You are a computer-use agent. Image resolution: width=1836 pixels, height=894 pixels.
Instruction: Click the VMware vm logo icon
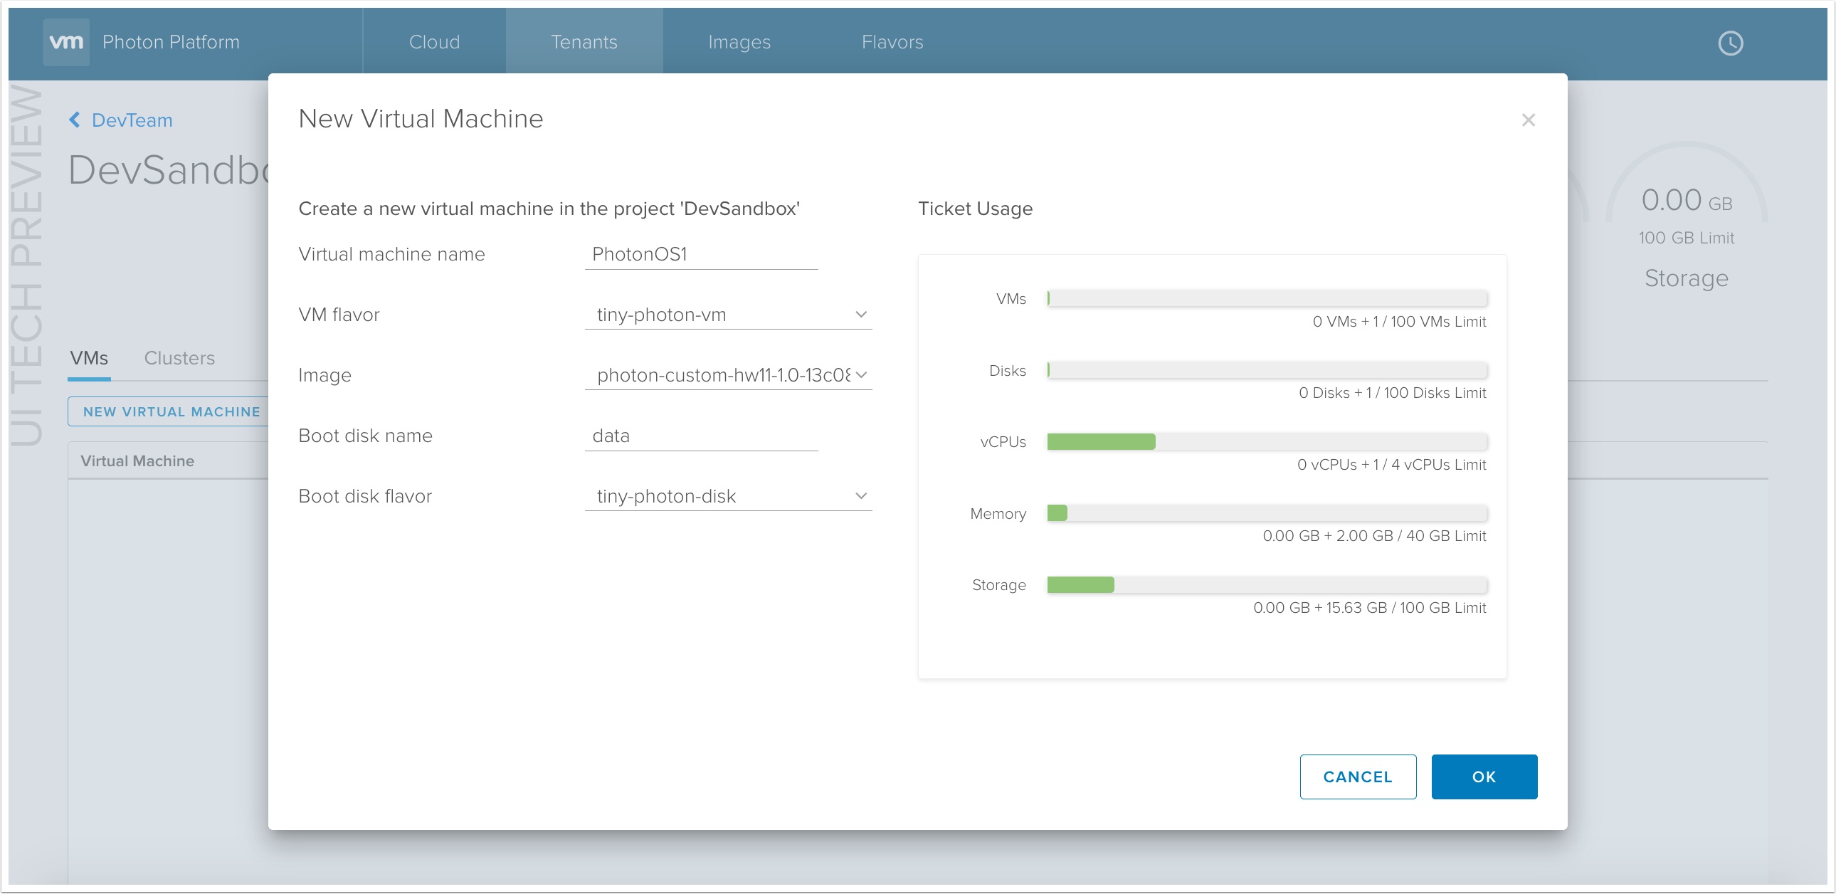pyautogui.click(x=65, y=42)
